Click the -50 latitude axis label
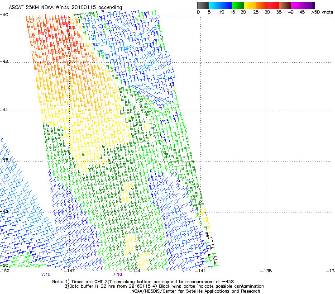 4,266
